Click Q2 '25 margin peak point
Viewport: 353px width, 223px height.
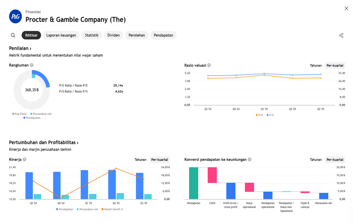(116, 168)
